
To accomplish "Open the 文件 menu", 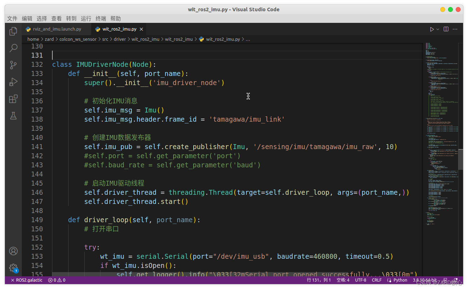I will click(12, 19).
